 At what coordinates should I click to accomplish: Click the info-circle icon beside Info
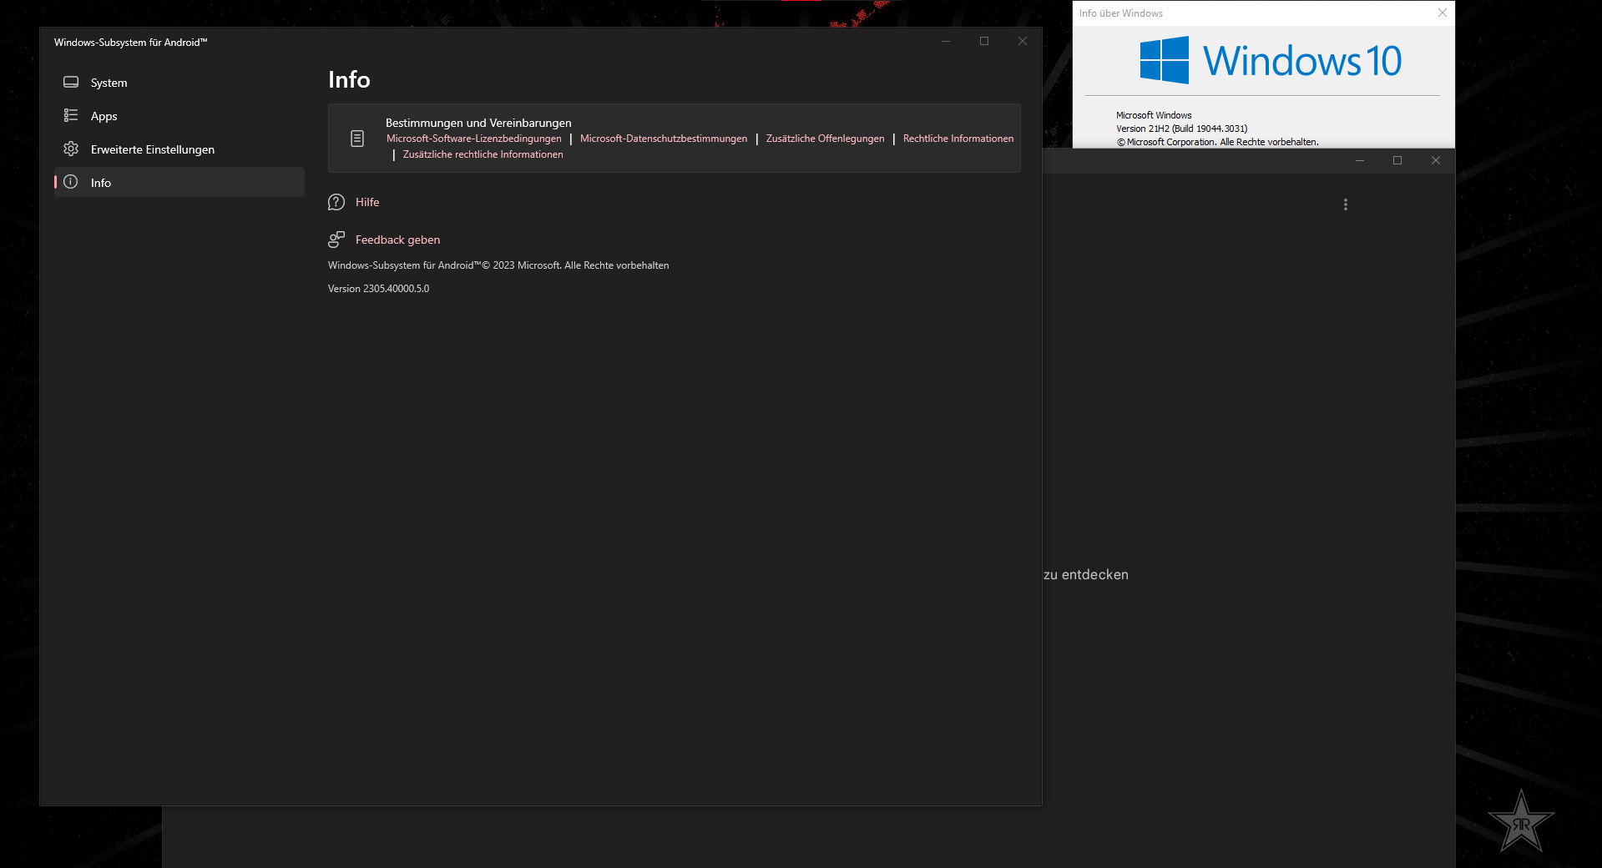coord(71,183)
